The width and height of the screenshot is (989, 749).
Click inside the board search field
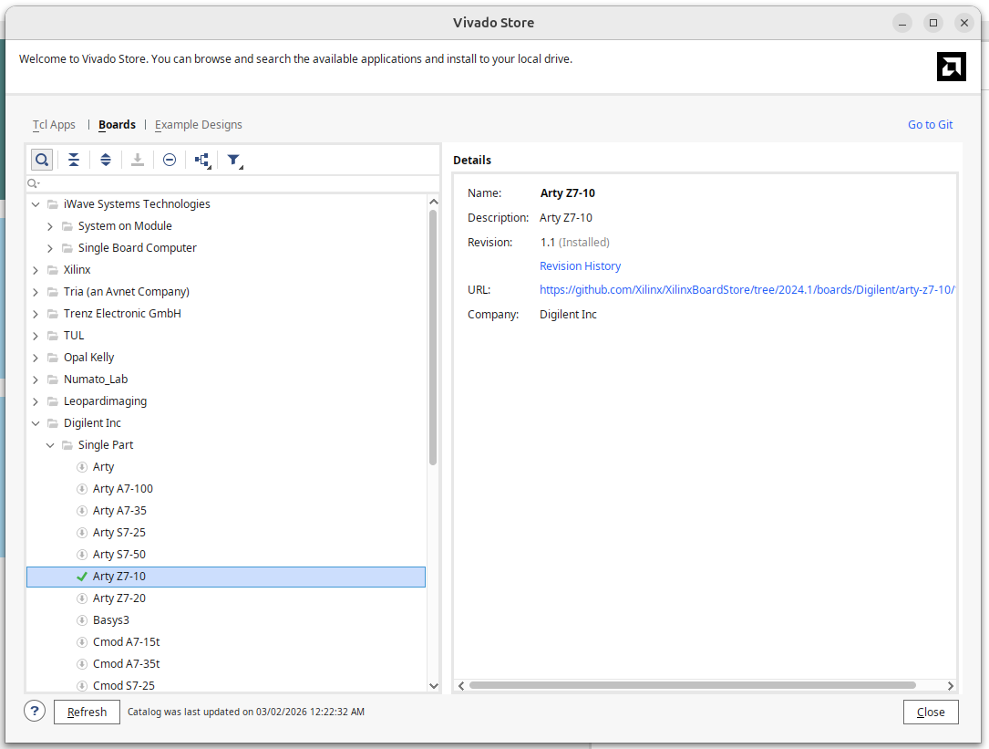228,184
